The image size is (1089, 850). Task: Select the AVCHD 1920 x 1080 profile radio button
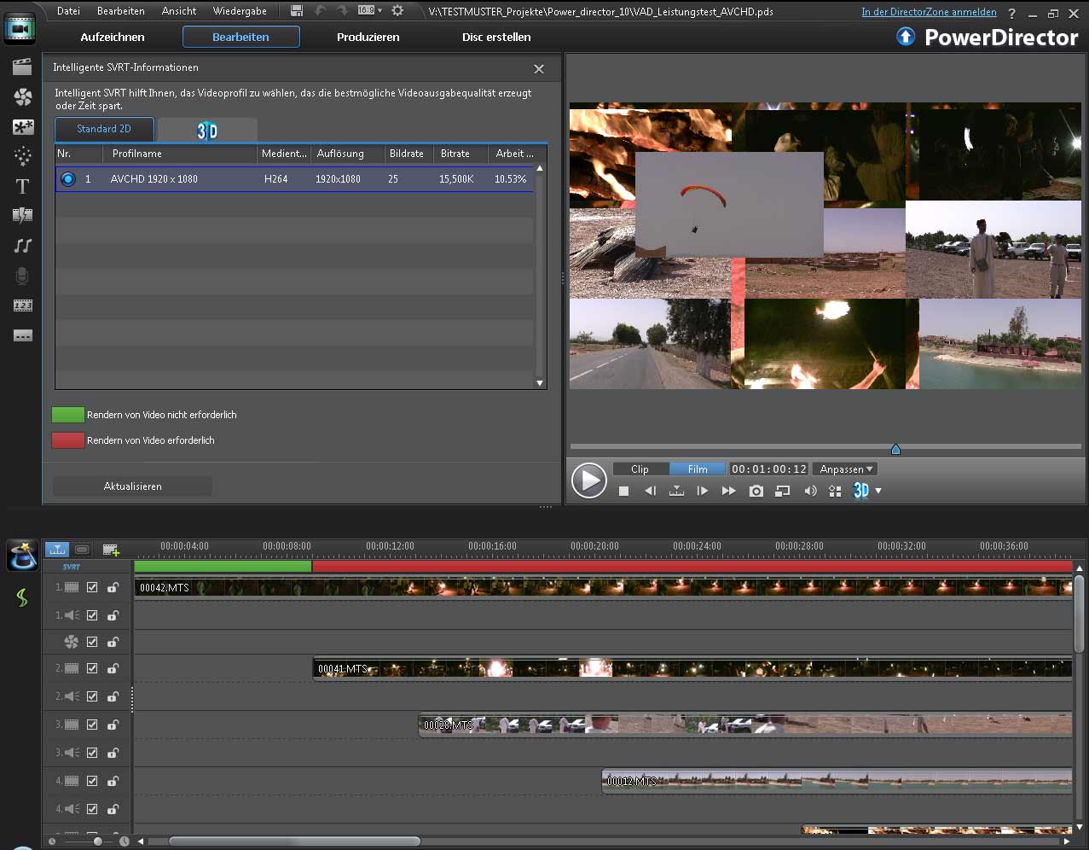click(x=68, y=179)
